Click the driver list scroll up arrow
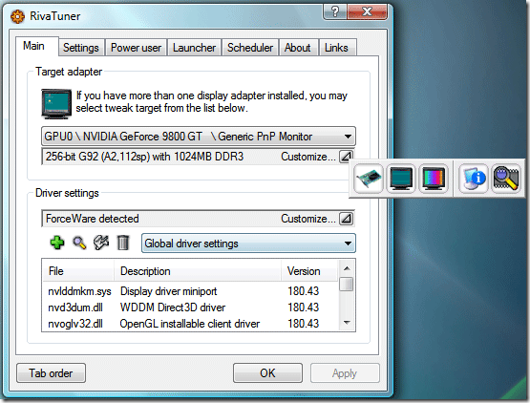530x403 pixels. pyautogui.click(x=347, y=268)
